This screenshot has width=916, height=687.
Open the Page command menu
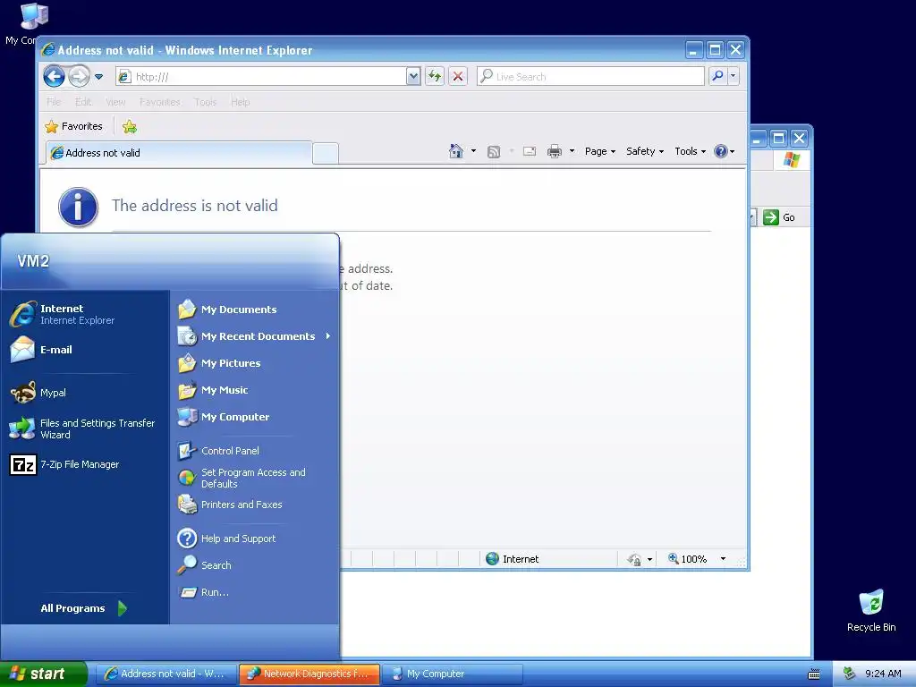click(600, 151)
